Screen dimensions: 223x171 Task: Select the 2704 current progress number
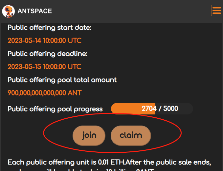149,109
